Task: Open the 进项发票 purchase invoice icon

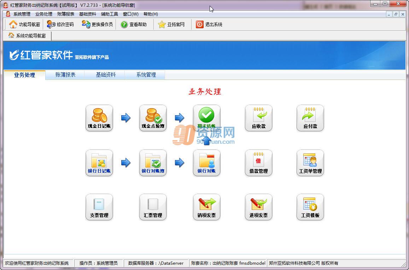Action: (258, 207)
